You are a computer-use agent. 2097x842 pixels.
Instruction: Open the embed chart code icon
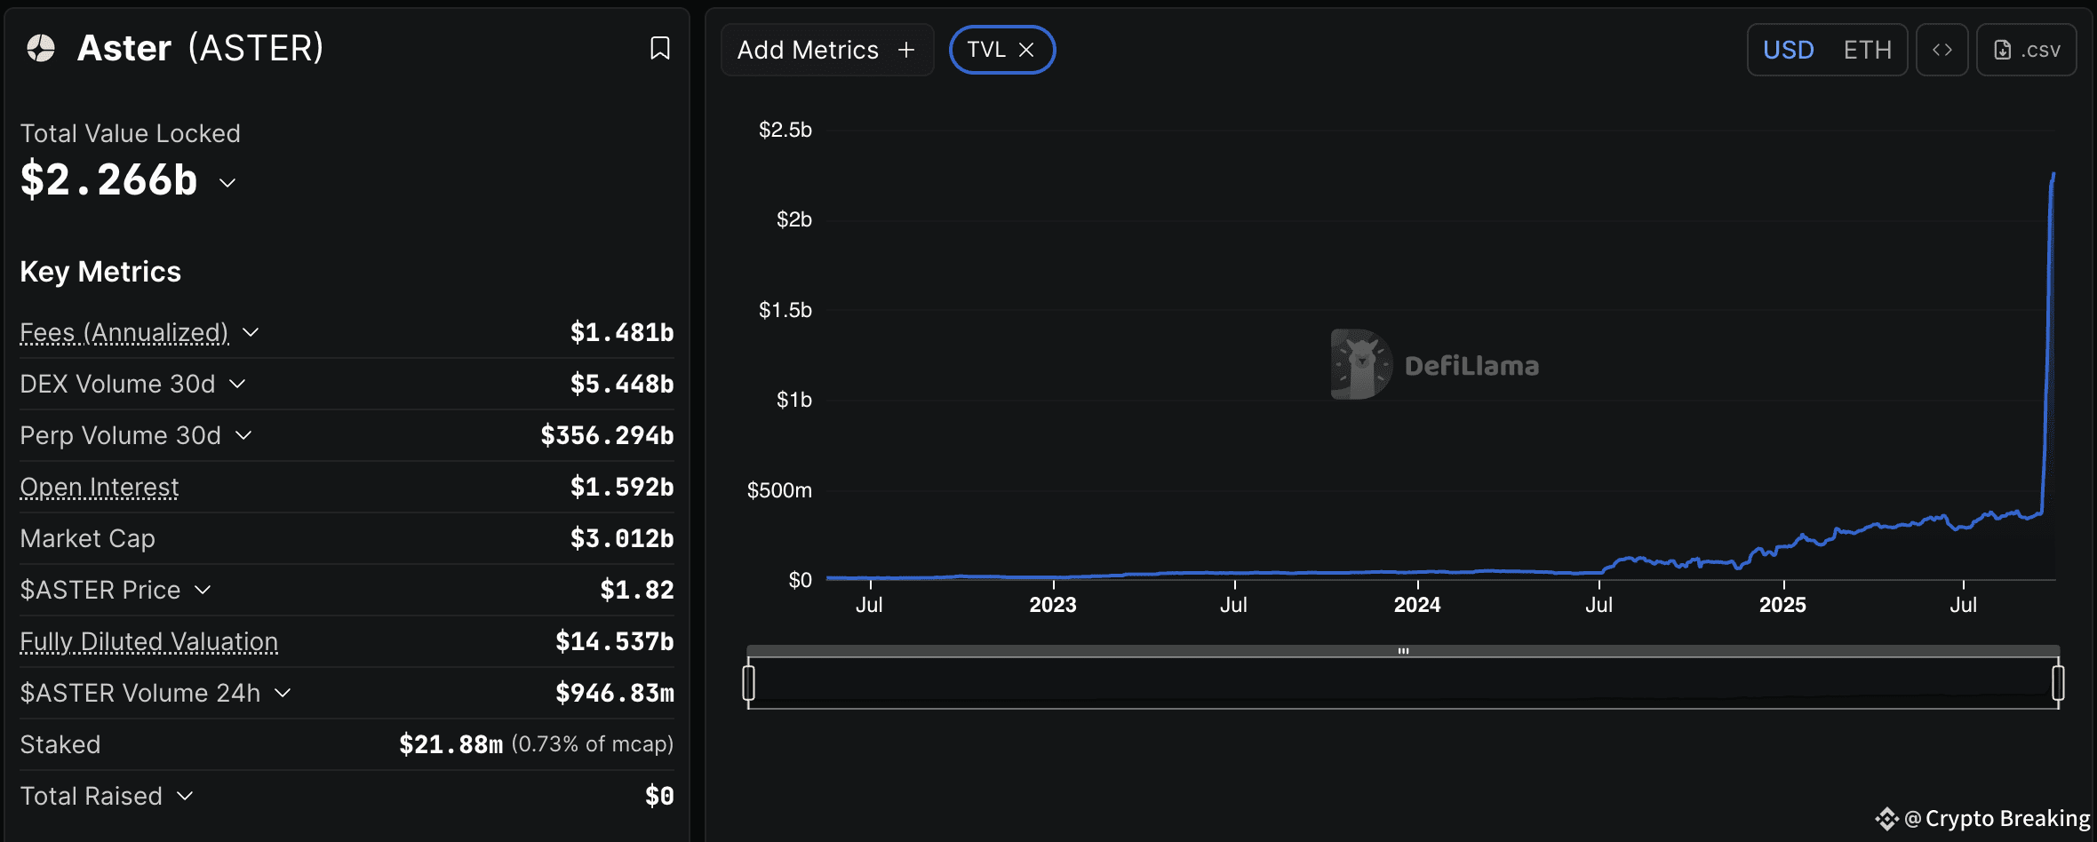point(1942,50)
